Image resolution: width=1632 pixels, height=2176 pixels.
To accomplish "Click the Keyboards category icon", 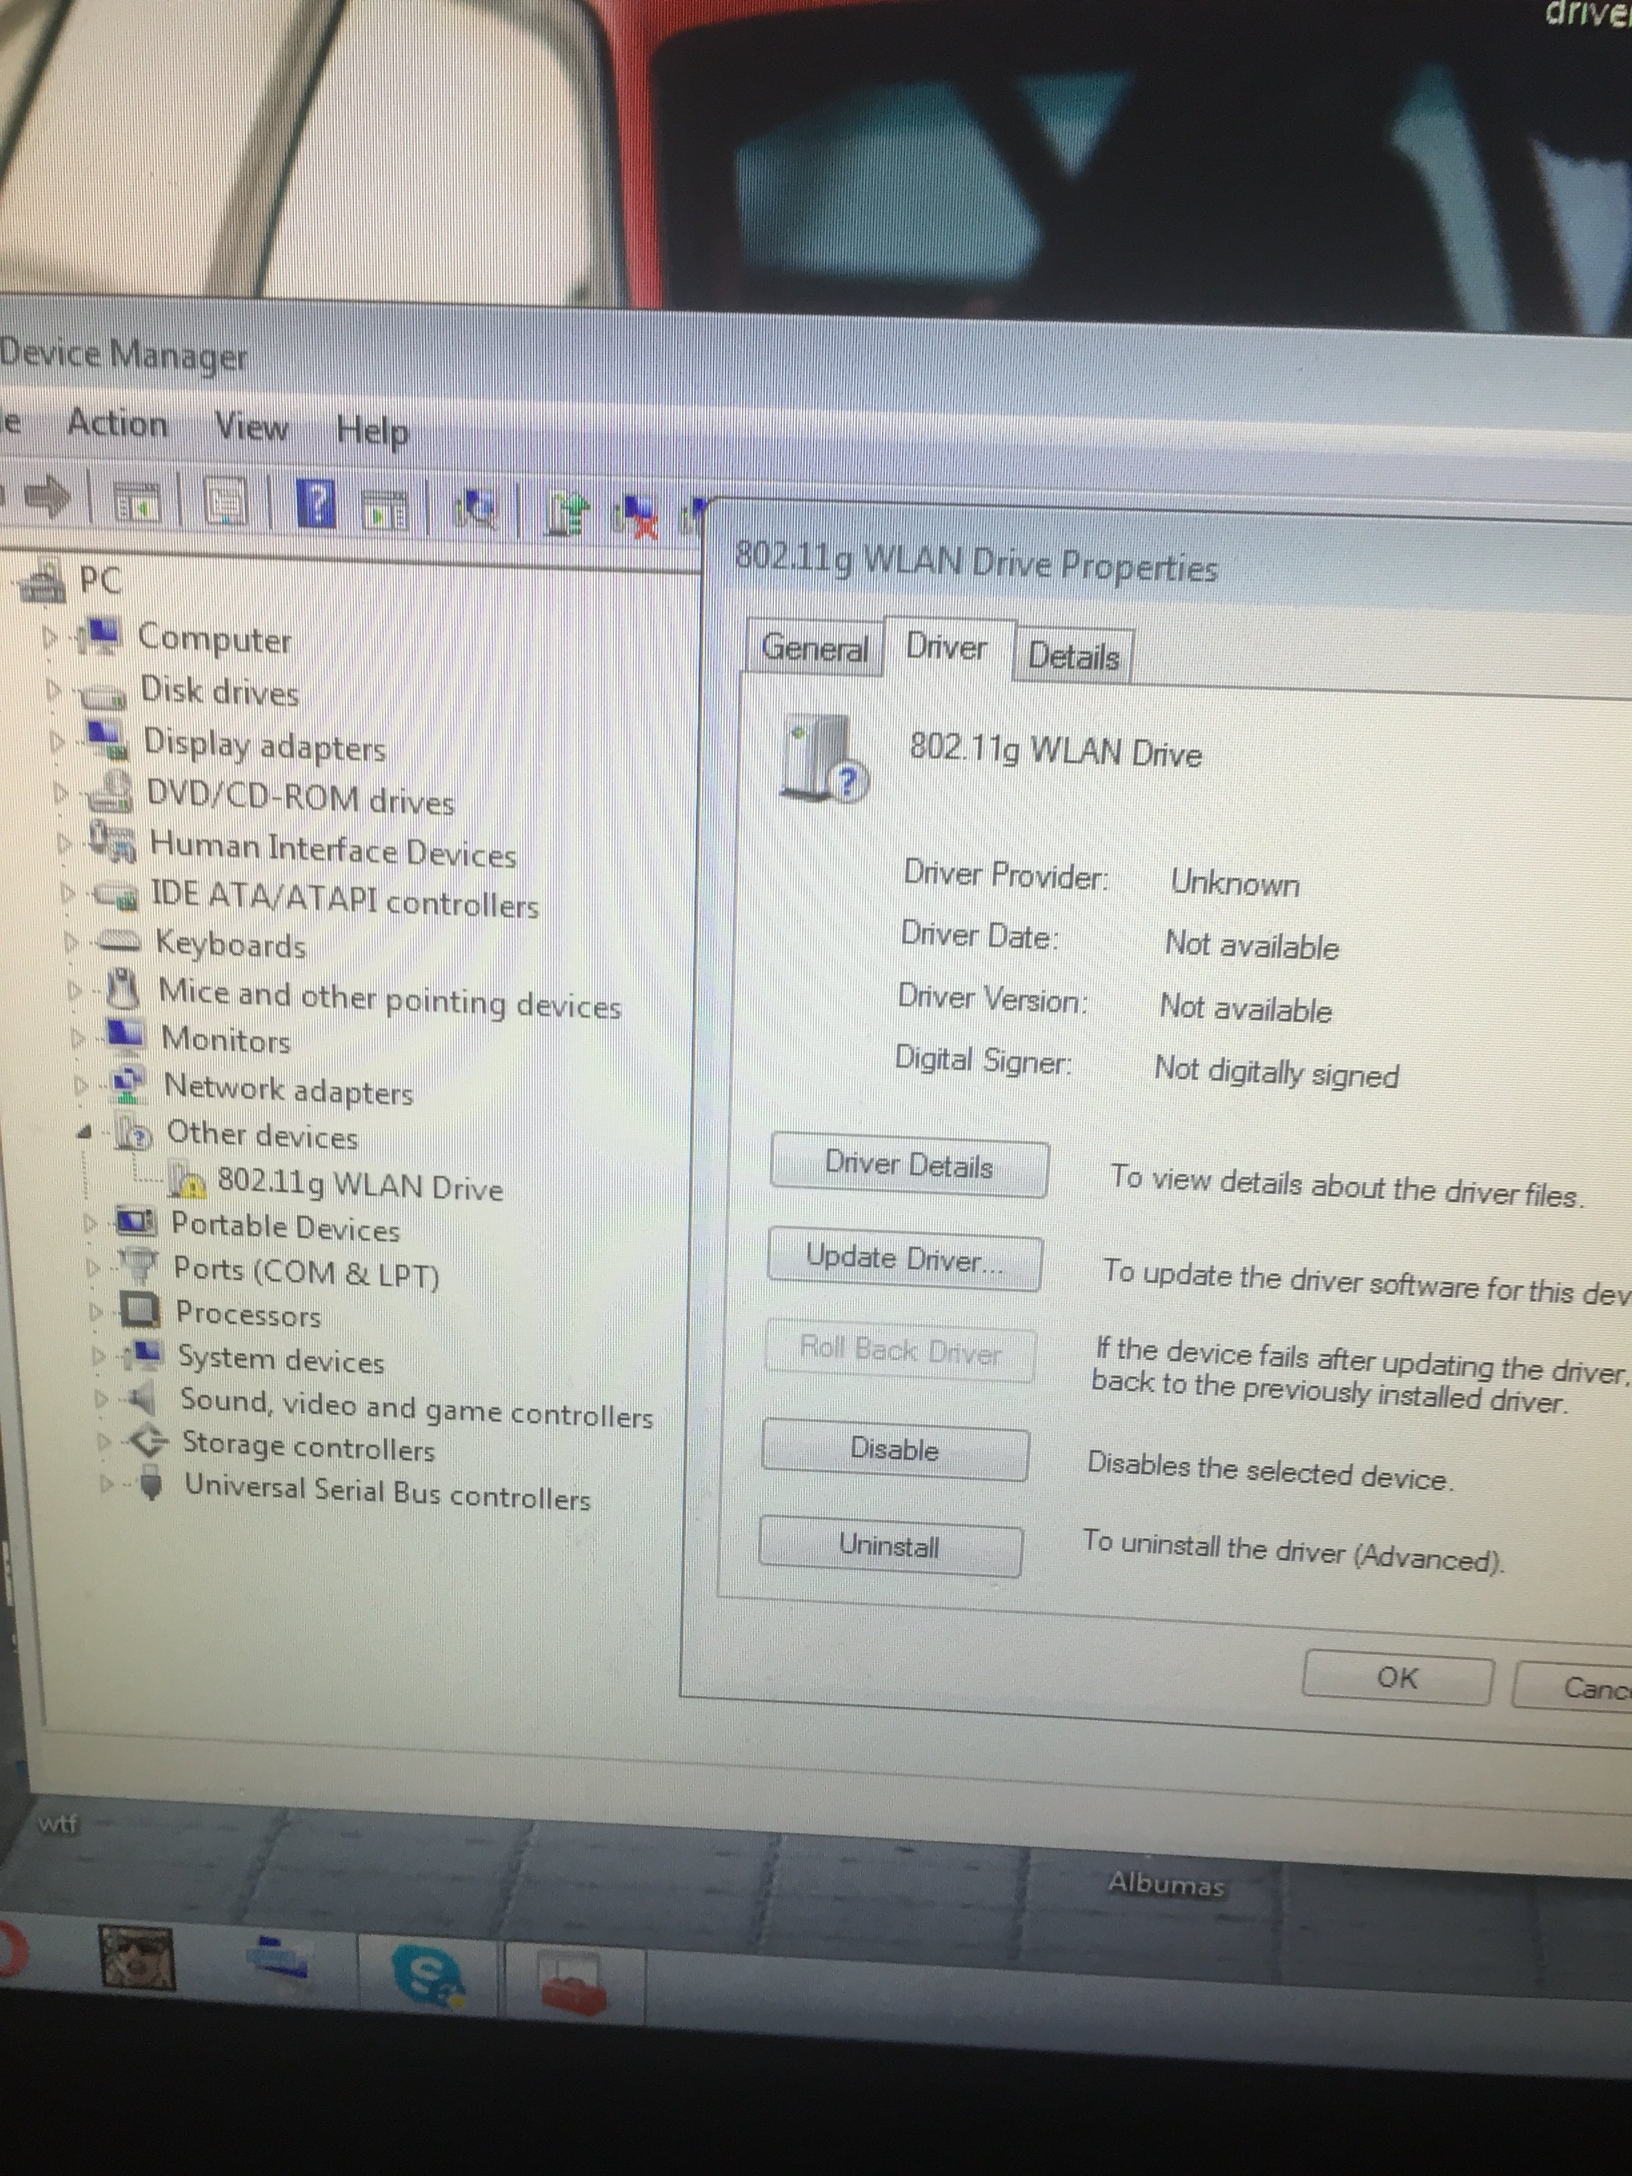I will tap(120, 941).
